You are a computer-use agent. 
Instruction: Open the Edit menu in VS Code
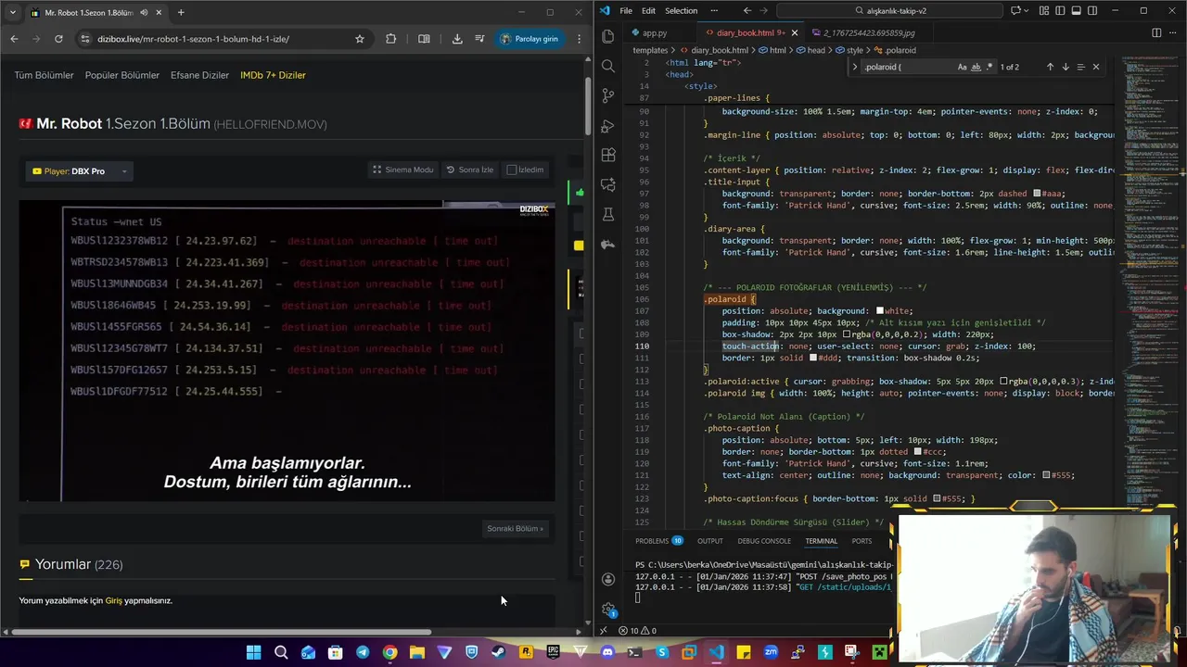648,11
